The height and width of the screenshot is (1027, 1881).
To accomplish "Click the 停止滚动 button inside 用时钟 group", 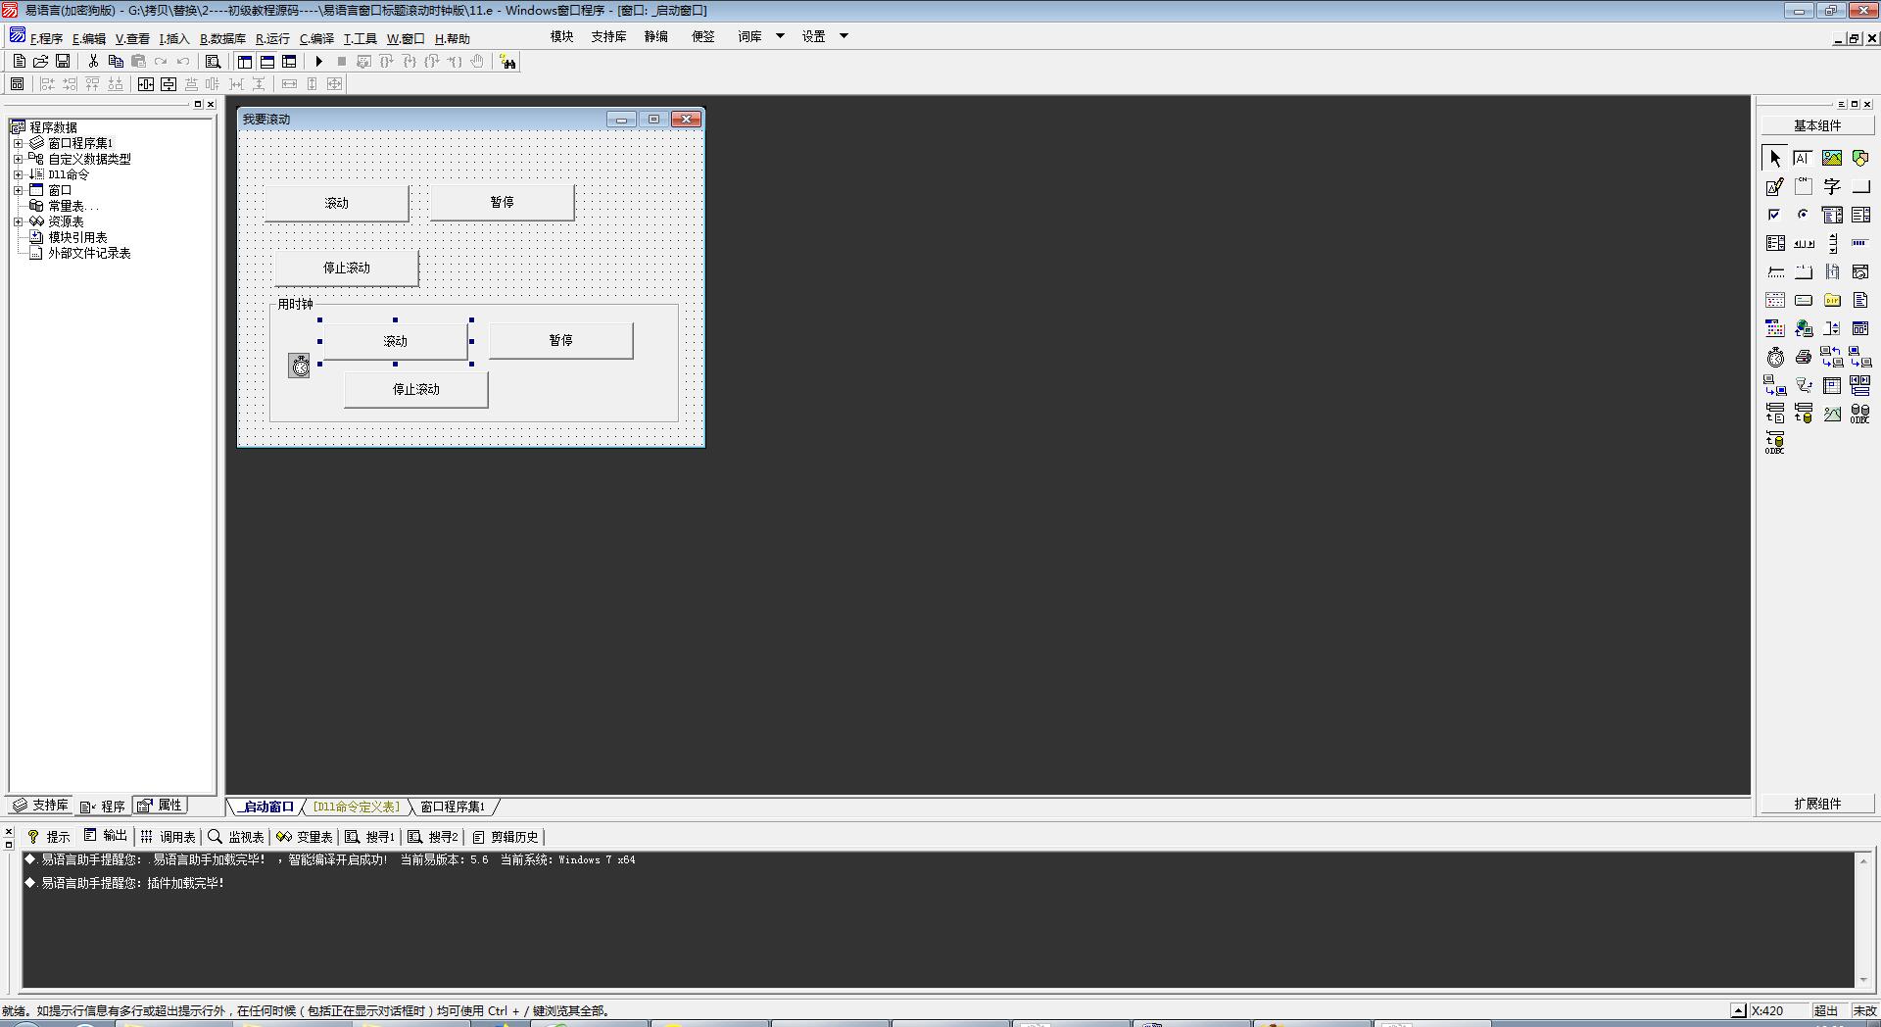I will point(416,390).
